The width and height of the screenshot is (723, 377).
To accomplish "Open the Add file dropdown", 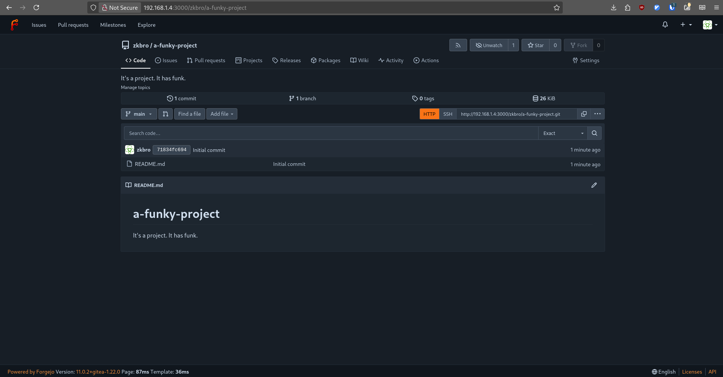I will (221, 114).
